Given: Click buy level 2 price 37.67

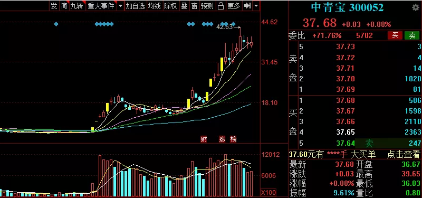Looking at the screenshot, I should 346,111.
